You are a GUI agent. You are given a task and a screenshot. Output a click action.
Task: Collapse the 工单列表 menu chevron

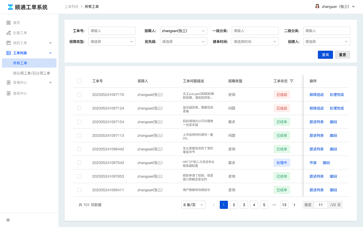[x=50, y=53]
